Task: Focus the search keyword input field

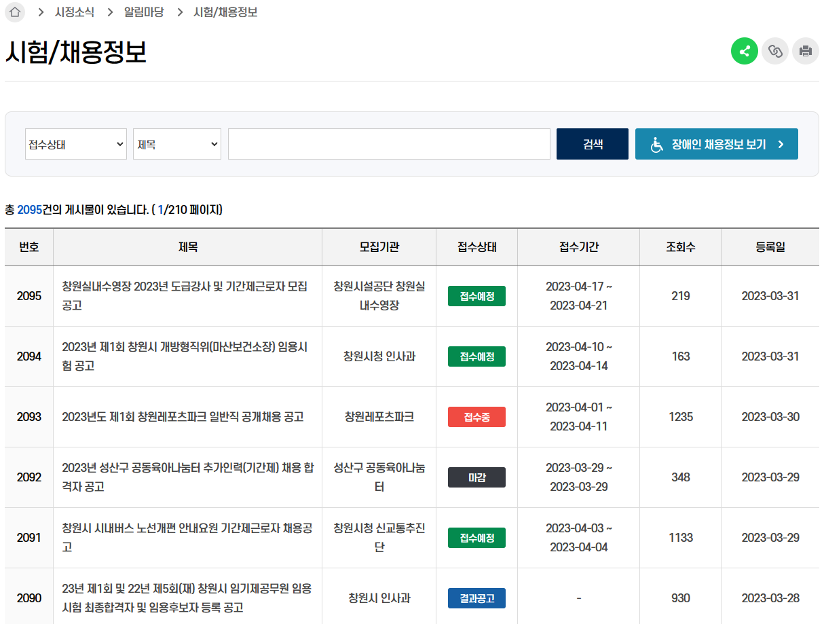Action: 389,144
